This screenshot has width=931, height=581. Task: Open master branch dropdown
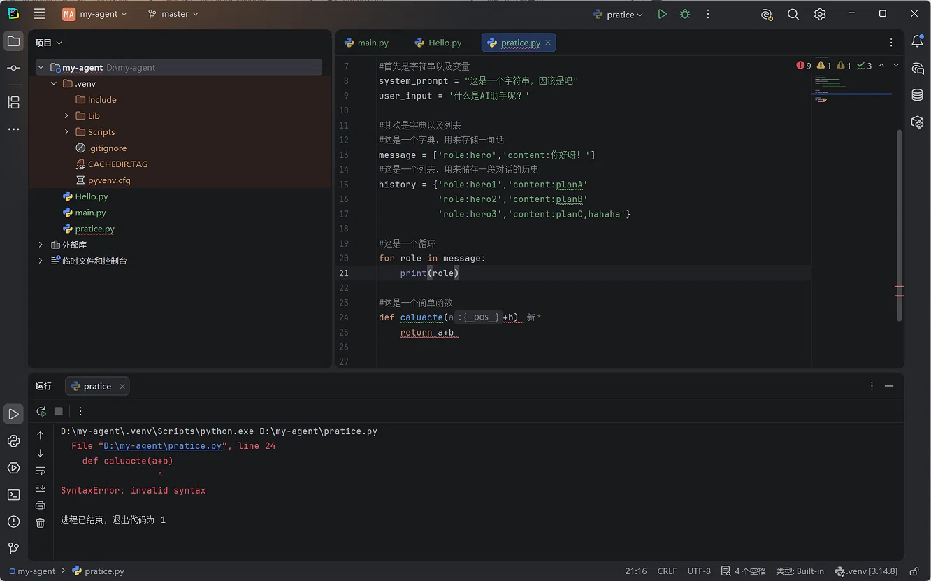tap(173, 14)
